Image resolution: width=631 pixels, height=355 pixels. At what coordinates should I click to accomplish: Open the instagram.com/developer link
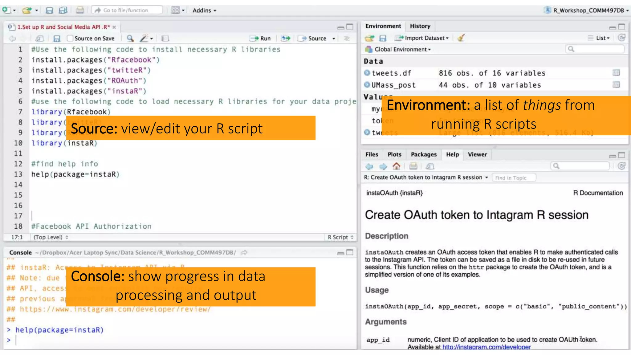pos(486,347)
